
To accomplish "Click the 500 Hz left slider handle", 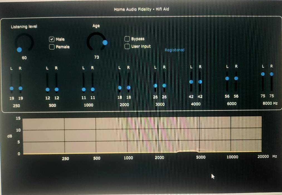I will pyautogui.click(x=48, y=89).
